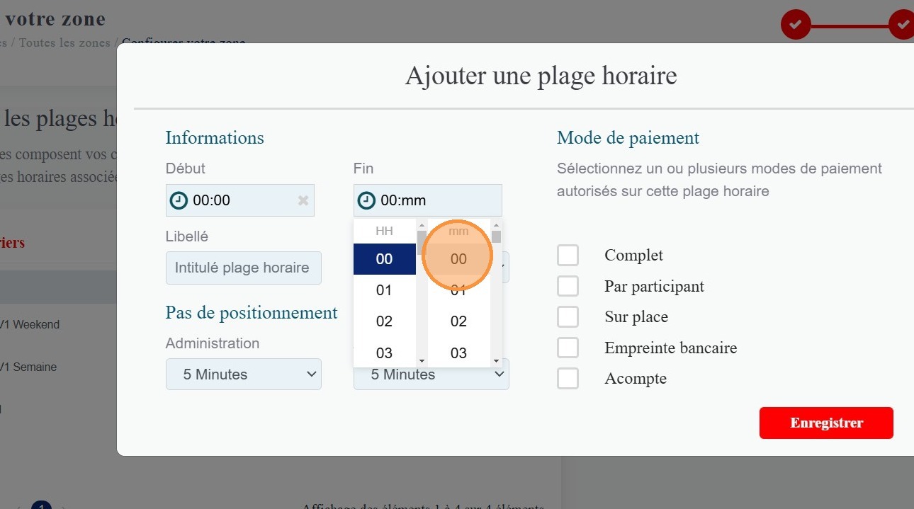
Task: Choose 03 in the mm minutes column
Action: click(x=458, y=353)
